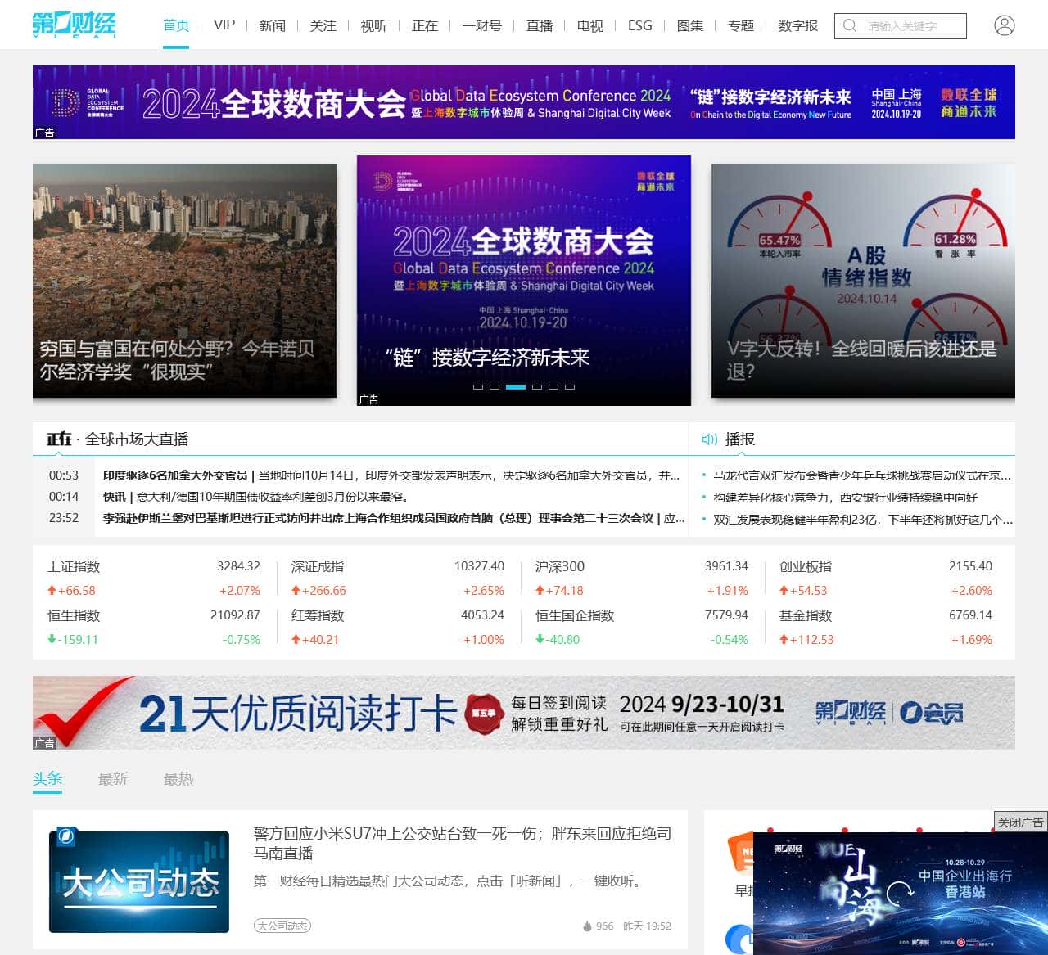Click the flame popularity icon beside 966

click(587, 926)
